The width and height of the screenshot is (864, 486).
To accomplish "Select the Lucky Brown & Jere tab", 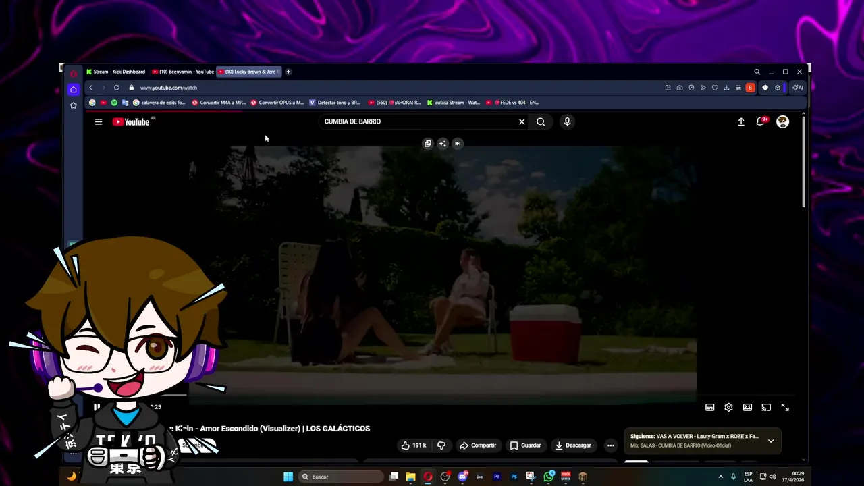I will tap(248, 72).
